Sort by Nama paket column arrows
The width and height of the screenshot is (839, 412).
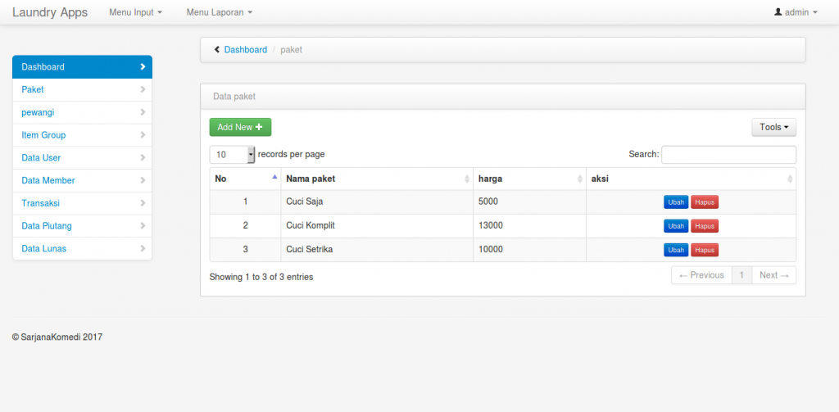pyautogui.click(x=467, y=179)
